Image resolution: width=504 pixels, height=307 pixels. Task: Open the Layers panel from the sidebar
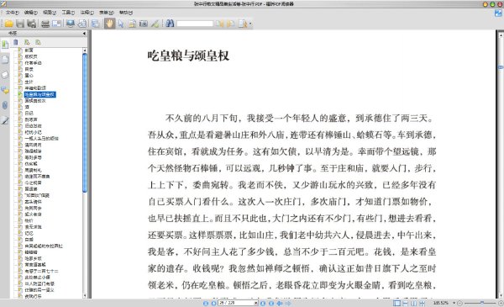point(5,75)
